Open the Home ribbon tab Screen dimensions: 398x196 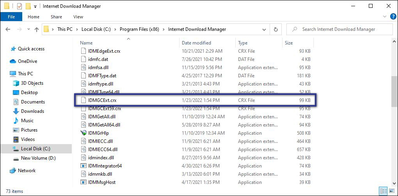tap(34, 17)
